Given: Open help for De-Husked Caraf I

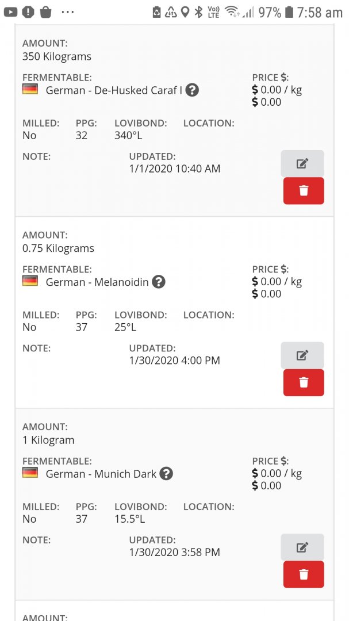Looking at the screenshot, I should tap(192, 90).
